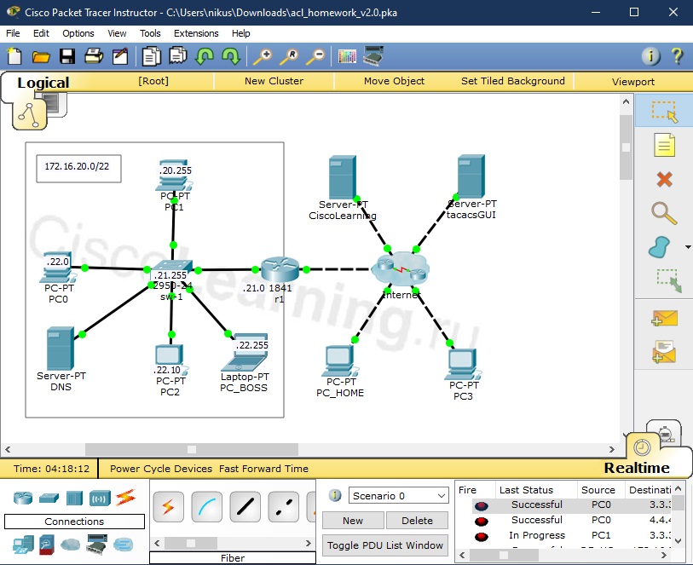Choose the automatic connection type
The width and height of the screenshot is (693, 565).
click(x=168, y=507)
